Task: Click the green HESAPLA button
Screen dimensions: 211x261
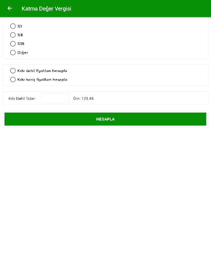Action: [106, 119]
